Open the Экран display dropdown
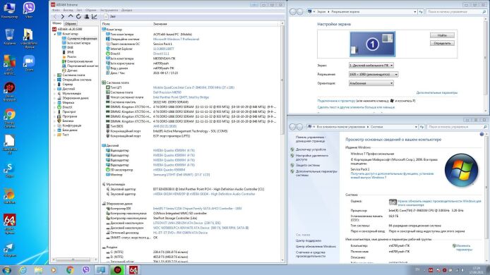The width and height of the screenshot is (490, 275). click(x=371, y=66)
